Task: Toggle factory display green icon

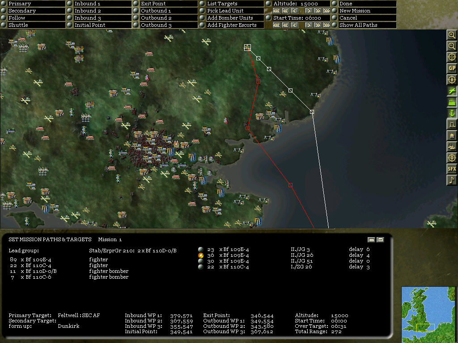Action: [x=452, y=102]
